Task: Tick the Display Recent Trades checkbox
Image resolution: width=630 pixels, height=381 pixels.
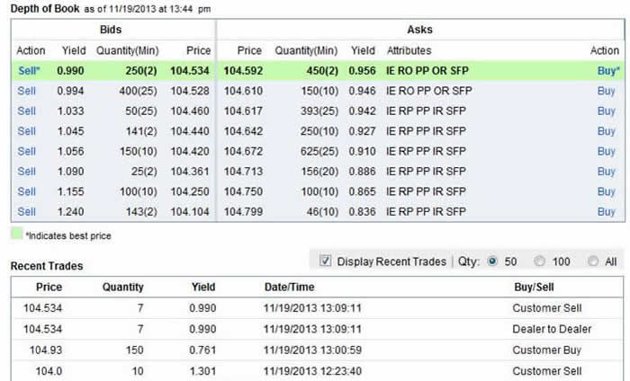Action: click(326, 261)
